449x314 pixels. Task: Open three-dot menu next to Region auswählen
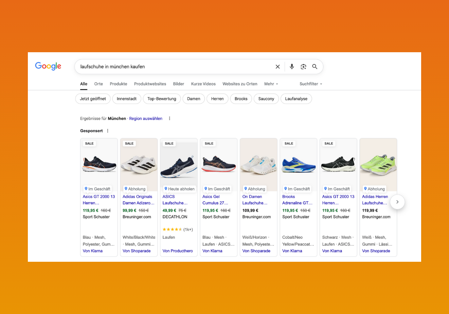click(x=169, y=119)
